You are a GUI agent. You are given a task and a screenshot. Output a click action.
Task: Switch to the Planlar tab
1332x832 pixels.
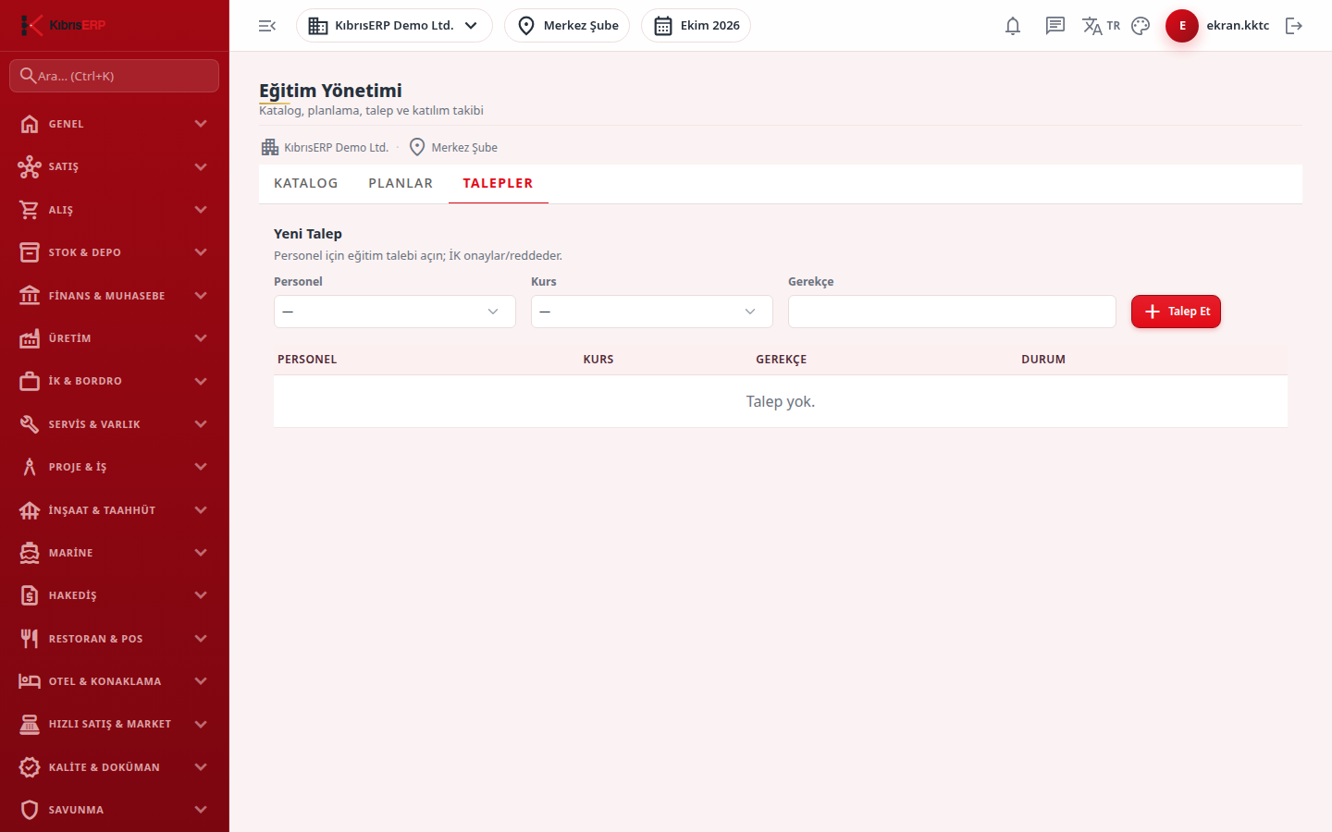click(x=401, y=183)
